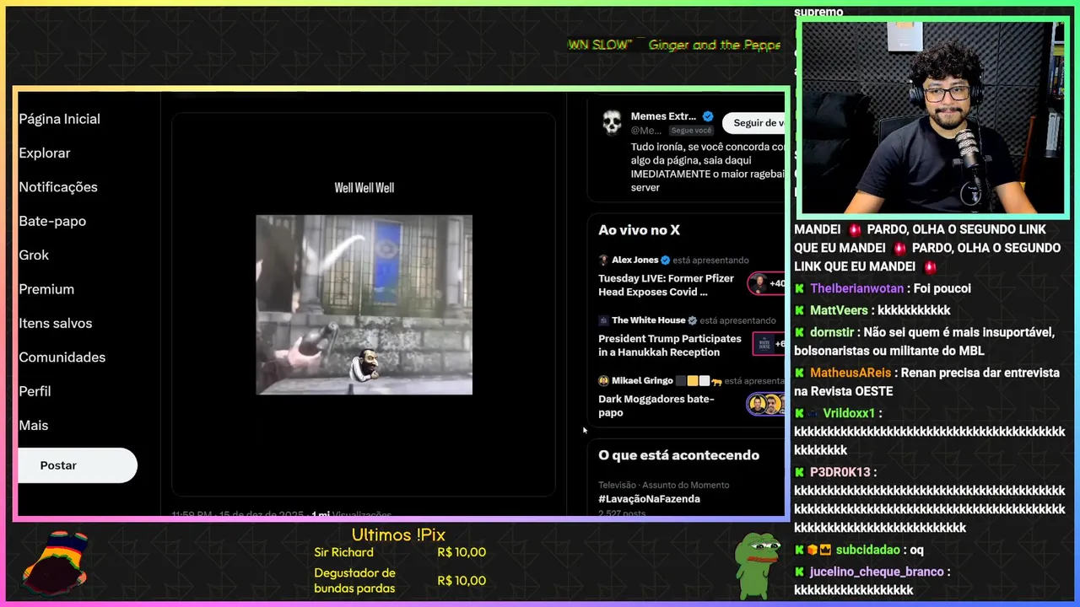The width and height of the screenshot is (1080, 607).
Task: Click Seguir de volta button
Action: tap(754, 123)
